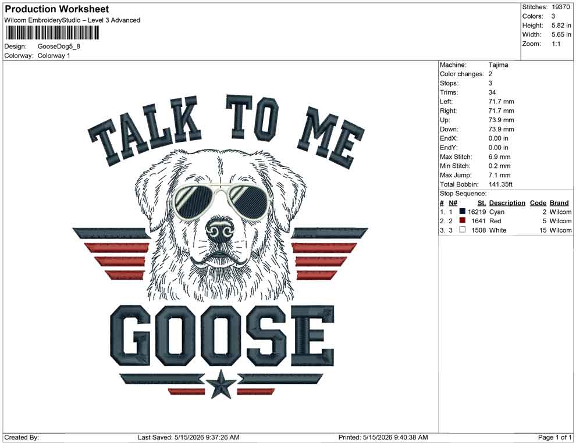Select 'Wilcom EmbroideryStudio – Level 3 Advanced' text
The image size is (576, 443).
(72, 20)
